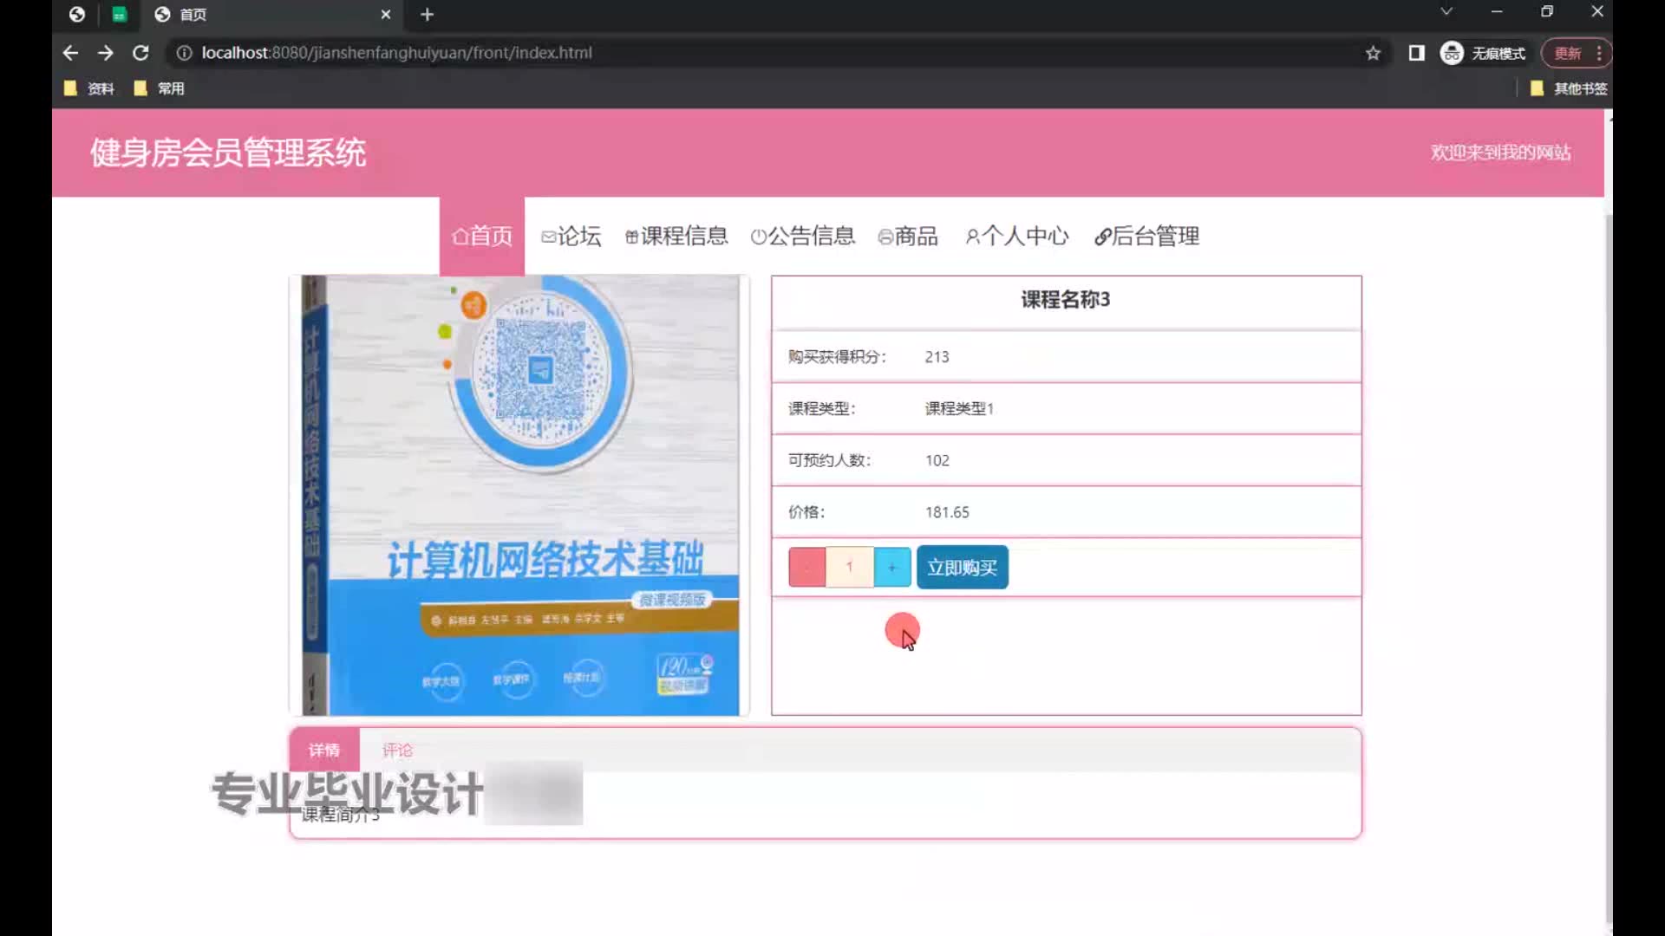Viewport: 1665px width, 936px height.
Task: Bookmark this page with the star icon
Action: coord(1373,53)
